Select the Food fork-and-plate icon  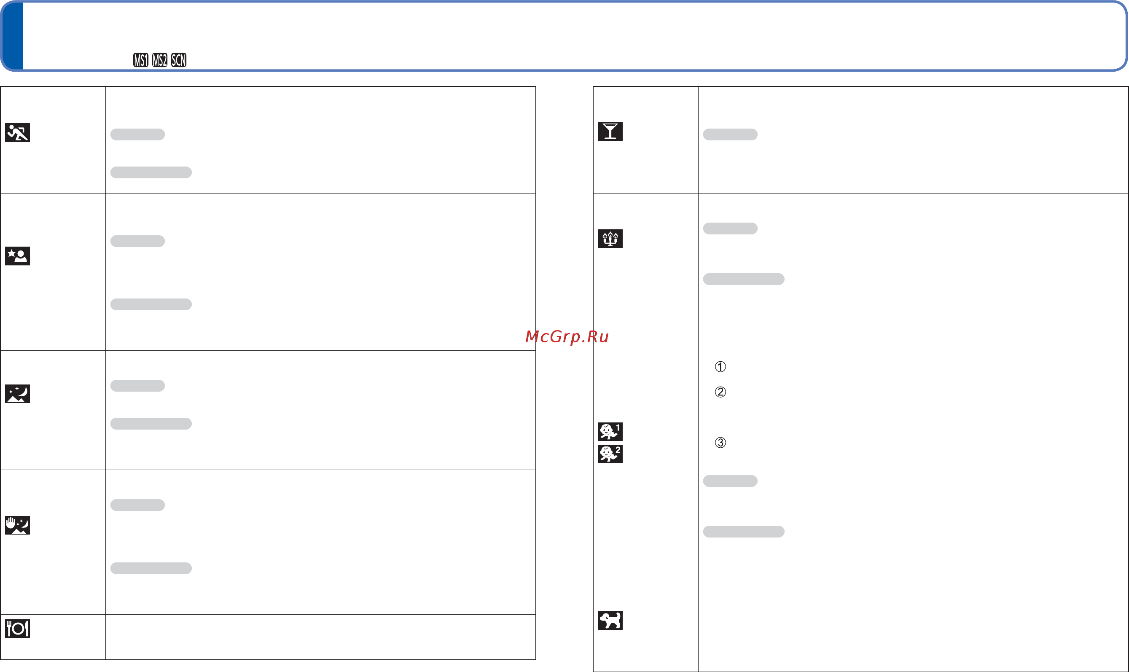(17, 629)
